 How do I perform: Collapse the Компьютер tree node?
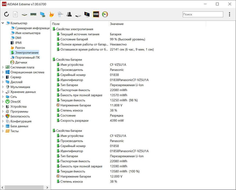3,23
